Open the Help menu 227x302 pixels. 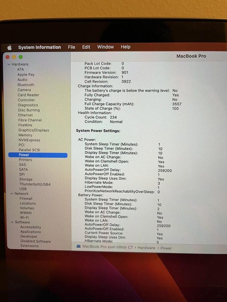pyautogui.click(x=125, y=47)
